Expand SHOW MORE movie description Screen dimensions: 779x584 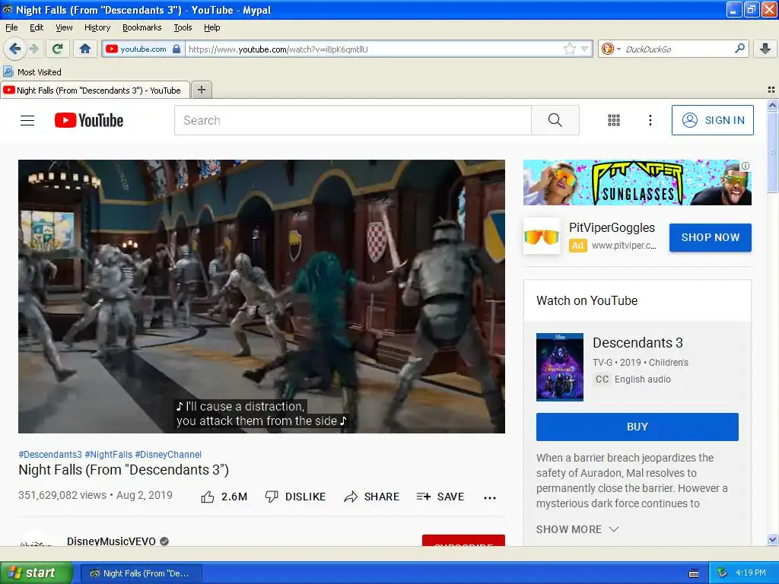pyautogui.click(x=577, y=529)
